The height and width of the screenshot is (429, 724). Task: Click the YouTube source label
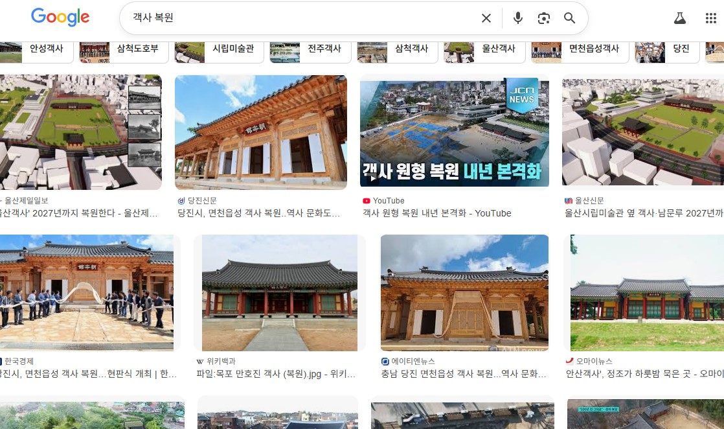[x=389, y=201]
